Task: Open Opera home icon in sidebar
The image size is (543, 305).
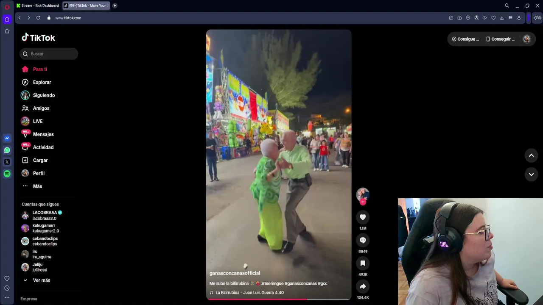Action: click(7, 19)
